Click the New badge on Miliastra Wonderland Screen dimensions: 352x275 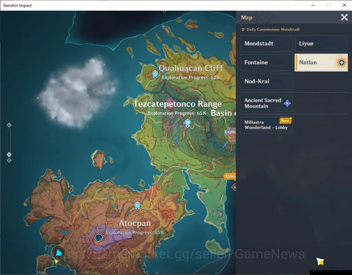(x=285, y=121)
